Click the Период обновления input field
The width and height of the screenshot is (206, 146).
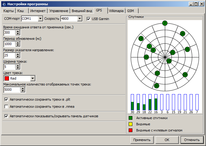pos(9,44)
